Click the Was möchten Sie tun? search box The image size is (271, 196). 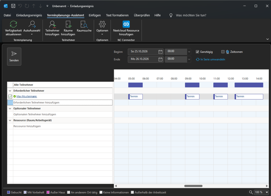coord(191,15)
